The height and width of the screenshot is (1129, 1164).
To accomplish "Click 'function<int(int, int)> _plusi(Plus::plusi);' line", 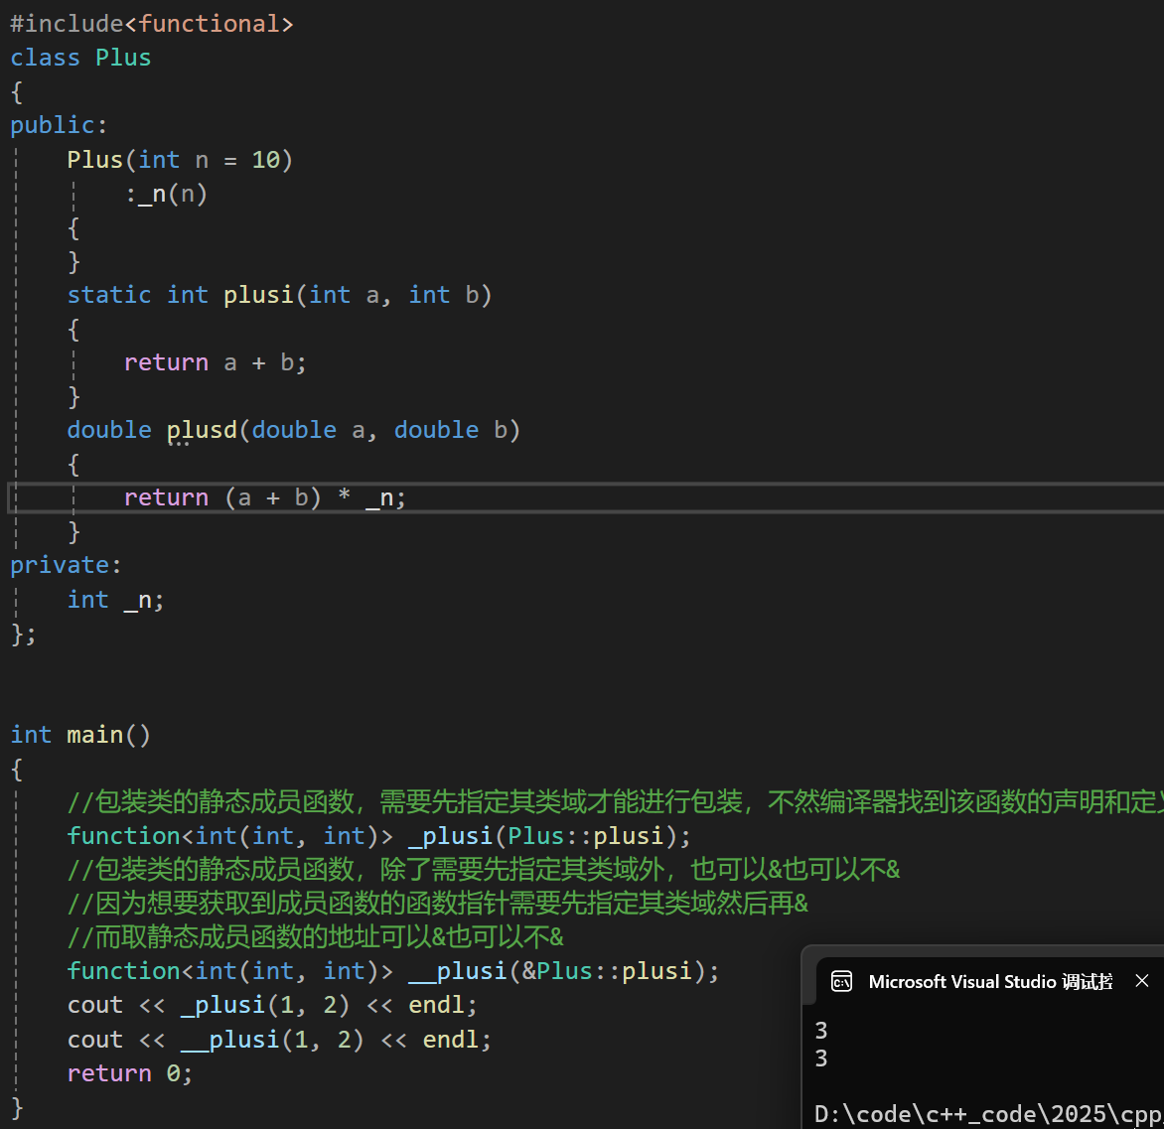I will pos(378,836).
